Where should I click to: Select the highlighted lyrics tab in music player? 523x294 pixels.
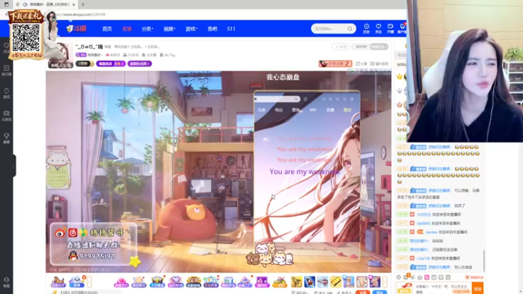347,110
